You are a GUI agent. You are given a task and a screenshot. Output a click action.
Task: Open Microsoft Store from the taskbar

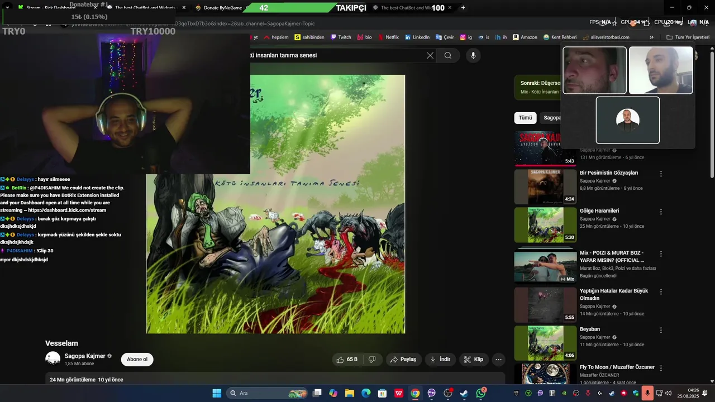coord(382,393)
